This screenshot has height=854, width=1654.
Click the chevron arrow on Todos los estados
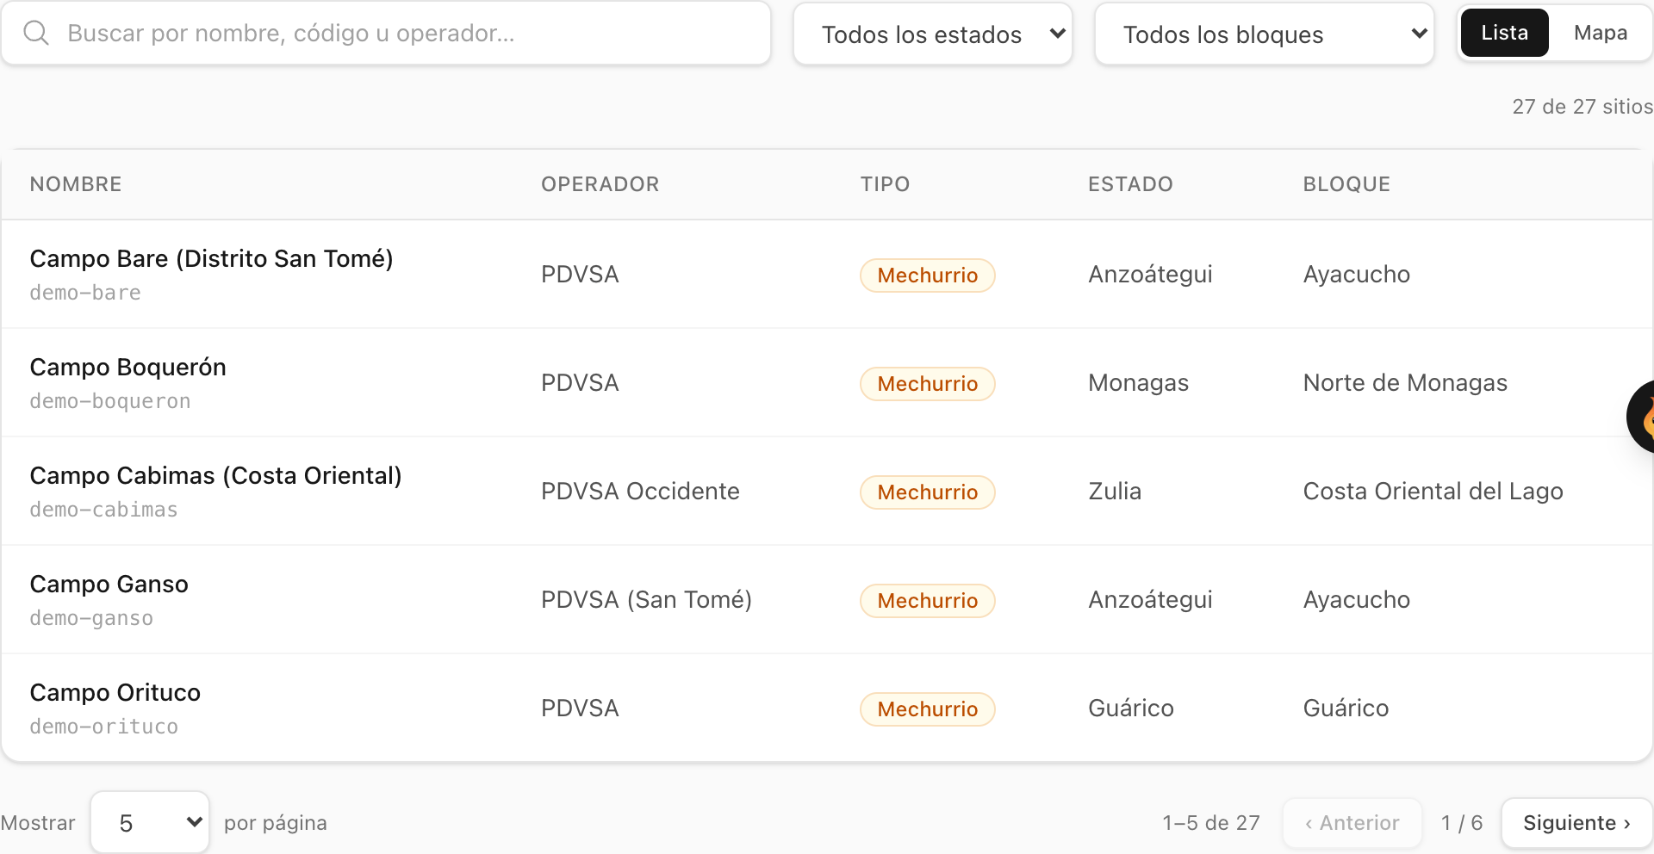coord(1057,34)
